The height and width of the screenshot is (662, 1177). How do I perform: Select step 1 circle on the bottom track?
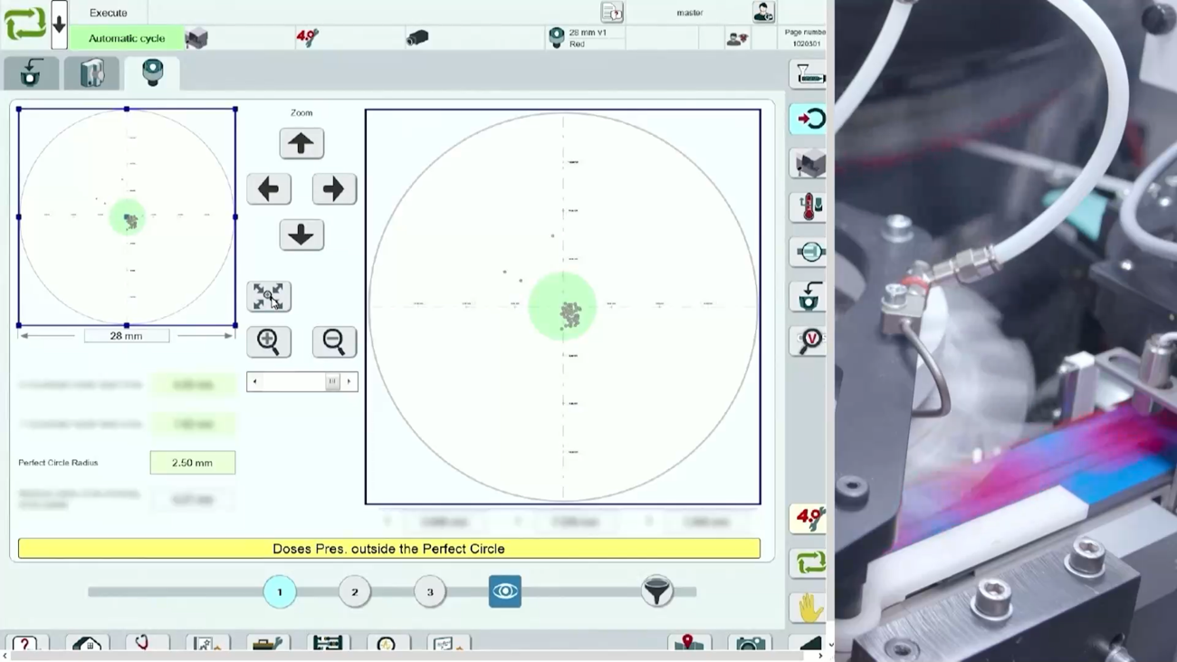click(x=280, y=592)
